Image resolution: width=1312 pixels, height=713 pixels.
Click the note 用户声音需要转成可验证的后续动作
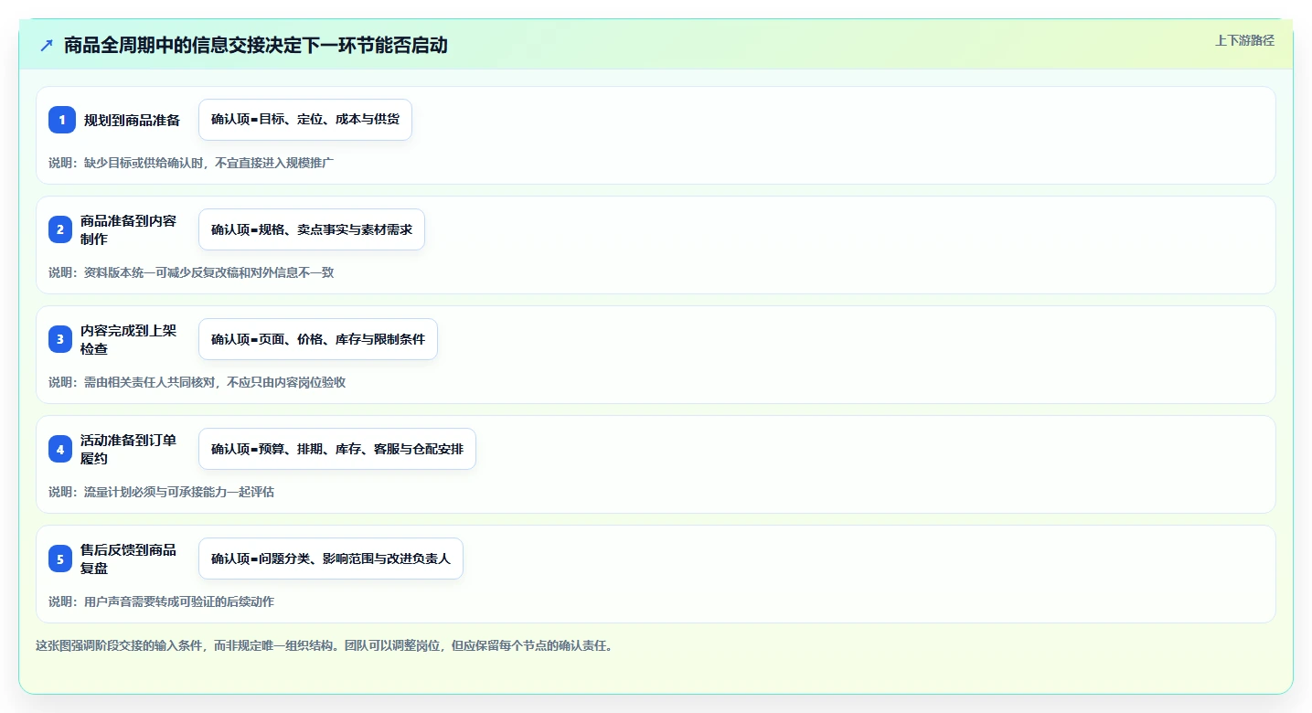[x=179, y=601]
